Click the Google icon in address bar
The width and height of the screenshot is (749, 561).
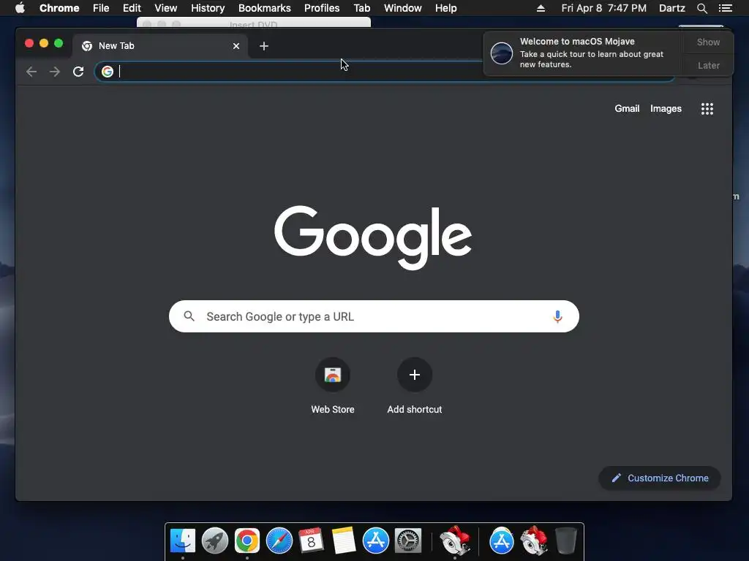point(108,72)
